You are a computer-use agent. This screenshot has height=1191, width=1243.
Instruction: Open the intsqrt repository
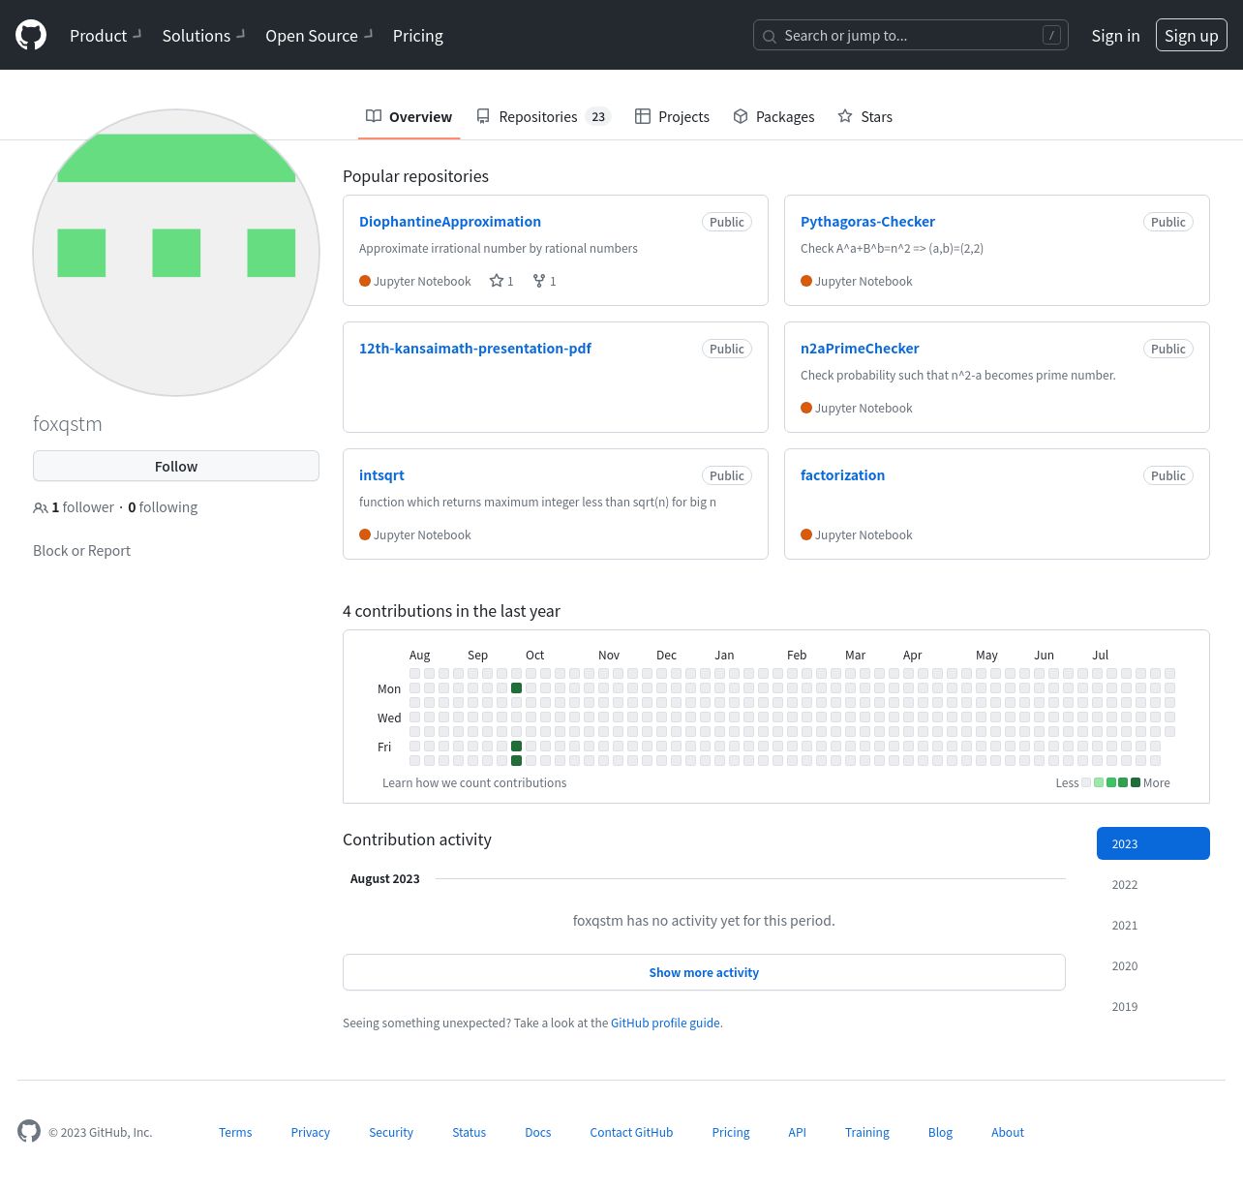pyautogui.click(x=381, y=475)
